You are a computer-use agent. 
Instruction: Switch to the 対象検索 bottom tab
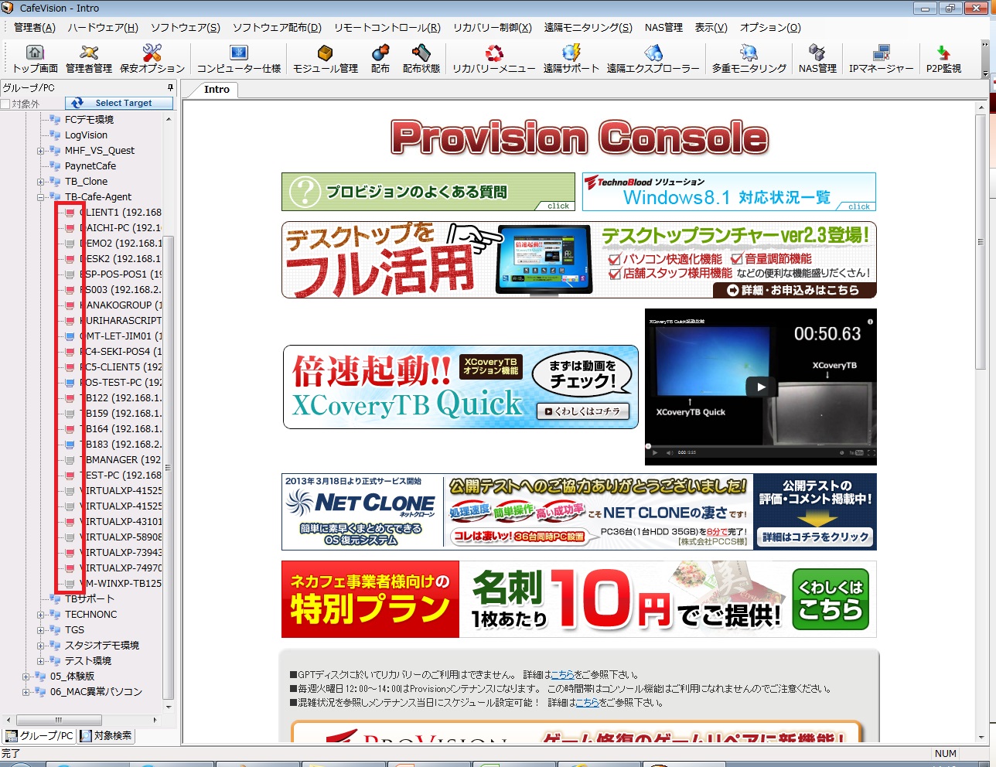coord(106,735)
